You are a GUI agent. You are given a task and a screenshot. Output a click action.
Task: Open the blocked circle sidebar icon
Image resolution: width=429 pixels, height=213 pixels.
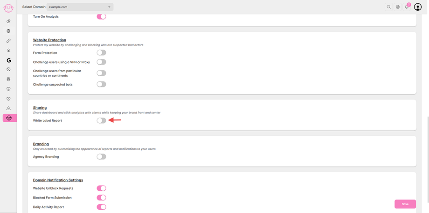tap(8, 69)
